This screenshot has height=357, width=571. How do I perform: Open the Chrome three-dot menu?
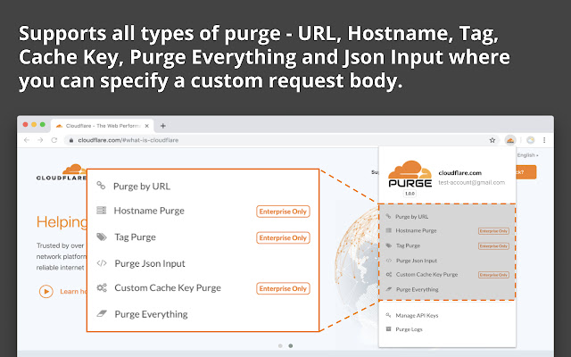pos(544,140)
